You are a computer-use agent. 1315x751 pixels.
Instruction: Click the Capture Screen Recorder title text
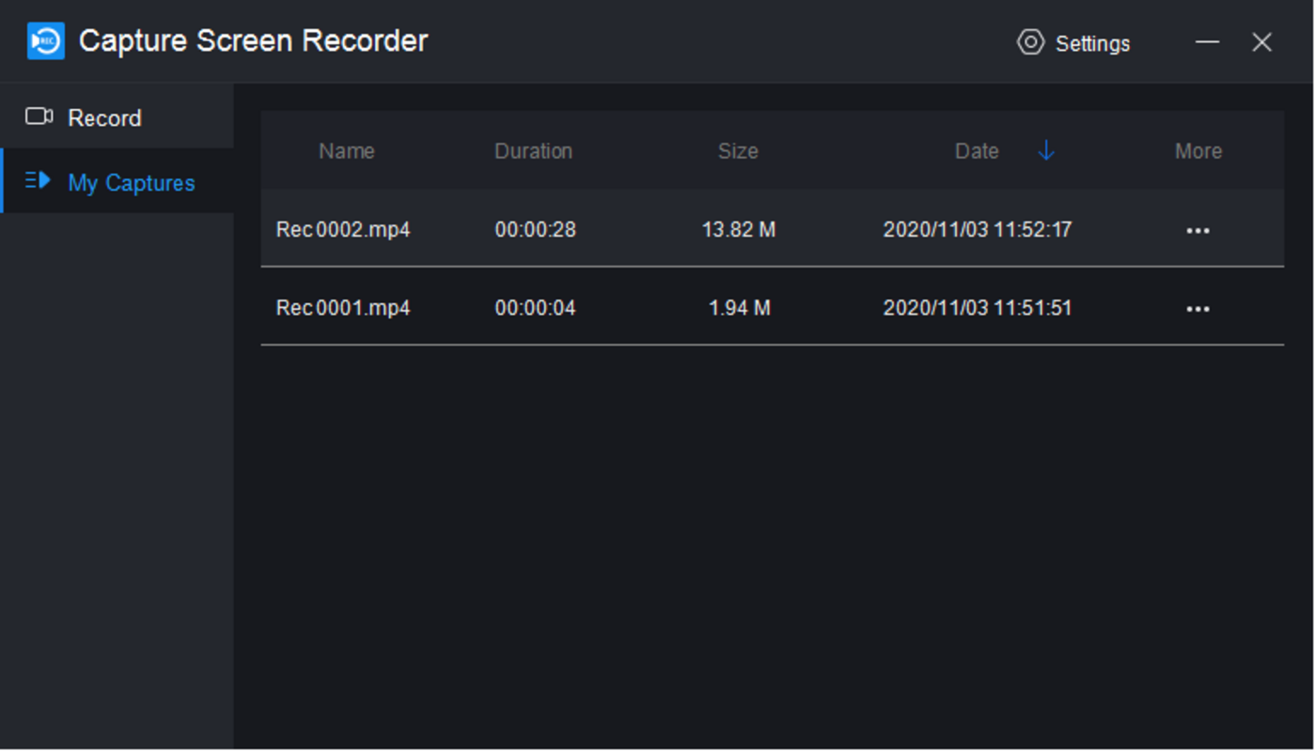click(x=253, y=41)
